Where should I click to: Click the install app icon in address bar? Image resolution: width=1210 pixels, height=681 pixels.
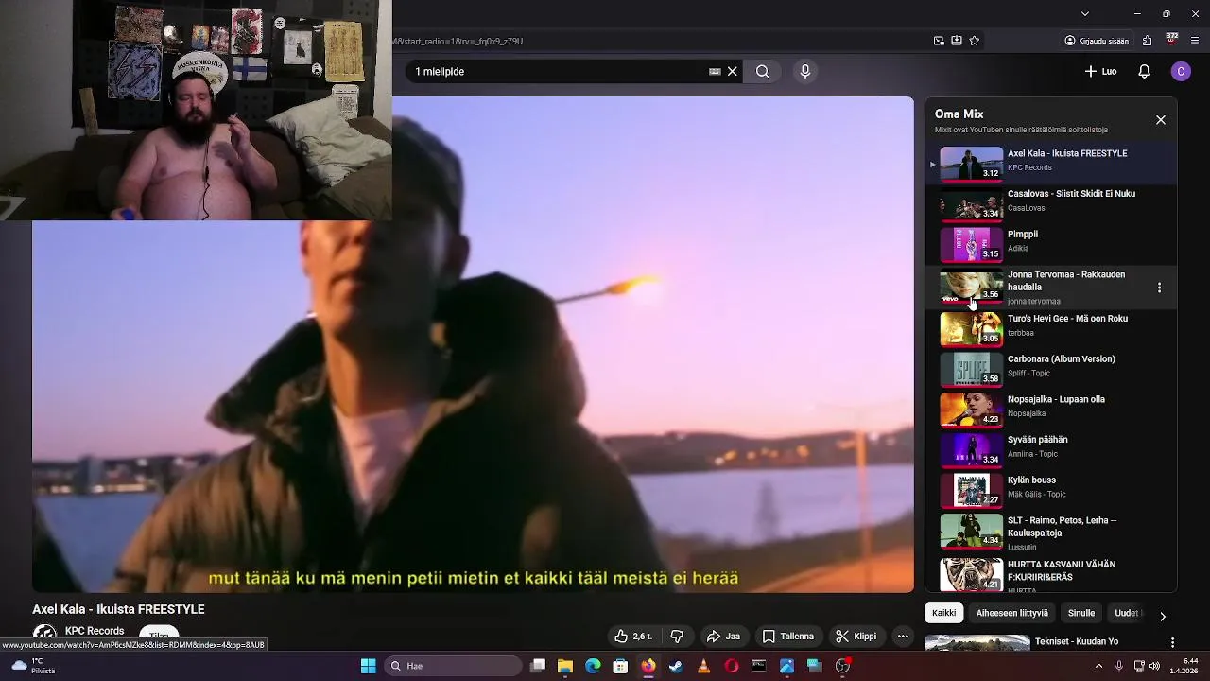957,41
